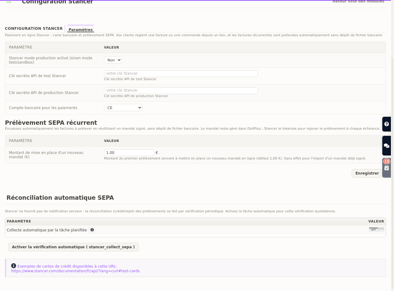The image size is (394, 291).
Task: Click label Montant de mise en place d'un nouveau mandat
Action: (46, 155)
